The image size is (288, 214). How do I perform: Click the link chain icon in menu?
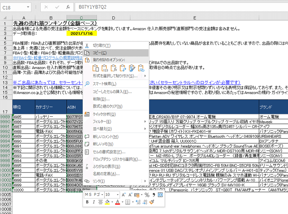(87, 181)
